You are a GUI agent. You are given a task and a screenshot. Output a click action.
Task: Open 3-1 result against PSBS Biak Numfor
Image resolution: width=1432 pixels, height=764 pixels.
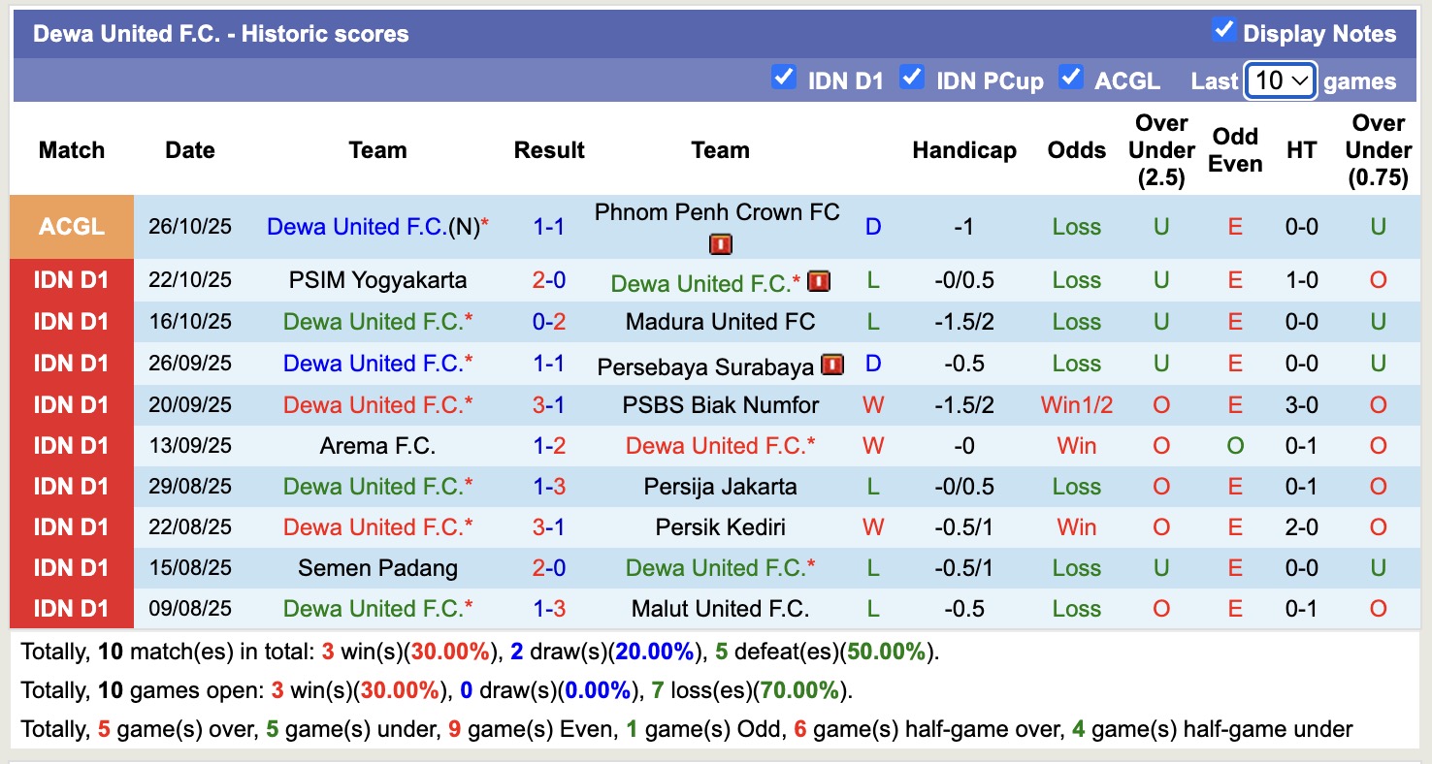pyautogui.click(x=549, y=405)
